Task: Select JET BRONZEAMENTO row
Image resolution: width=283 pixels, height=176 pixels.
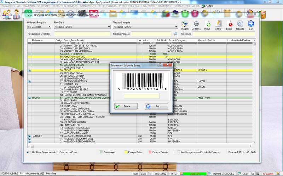Action: 140,122
